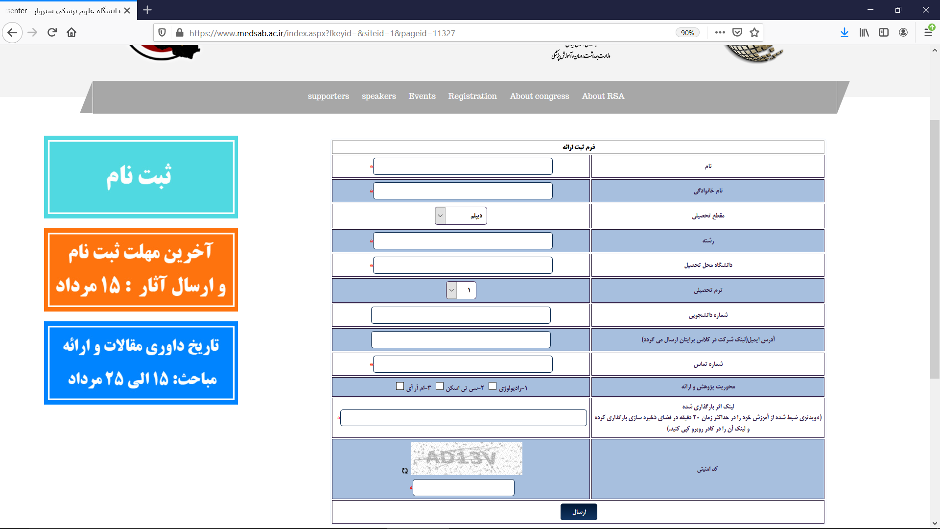Screen dimensions: 940x529
Task: Click the captcha security code input field
Action: click(x=463, y=487)
